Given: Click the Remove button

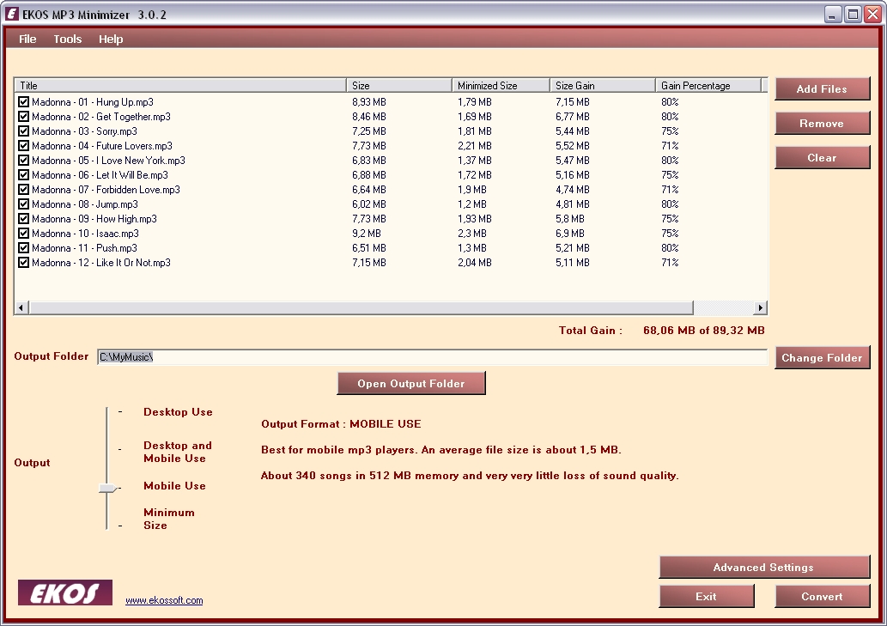Looking at the screenshot, I should [822, 124].
